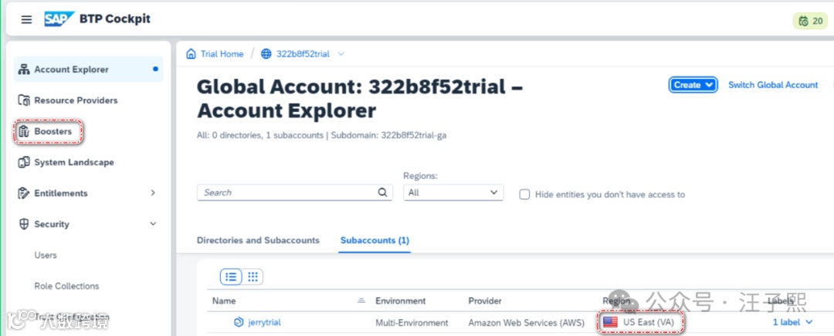
Task: Open the hamburger navigation menu
Action: click(26, 19)
